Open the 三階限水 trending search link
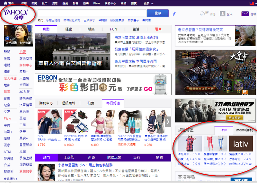 (x=89, y=20)
